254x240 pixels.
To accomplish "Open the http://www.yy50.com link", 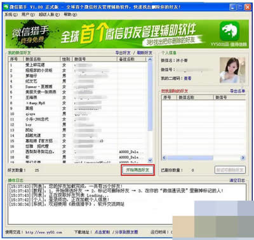I will coord(44,232).
